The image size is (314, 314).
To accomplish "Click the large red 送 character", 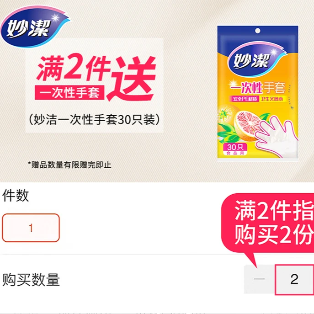I will click(x=132, y=79).
